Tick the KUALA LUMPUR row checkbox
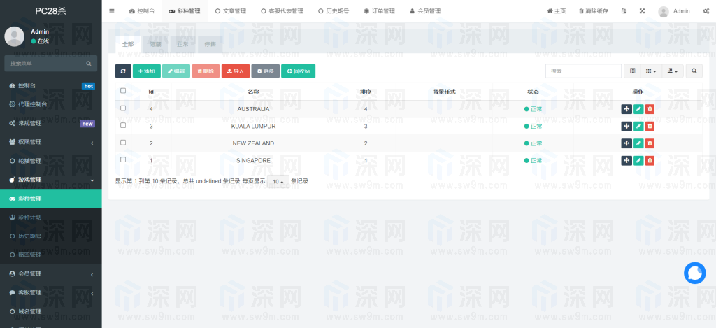The height and width of the screenshot is (328, 716). tap(123, 126)
